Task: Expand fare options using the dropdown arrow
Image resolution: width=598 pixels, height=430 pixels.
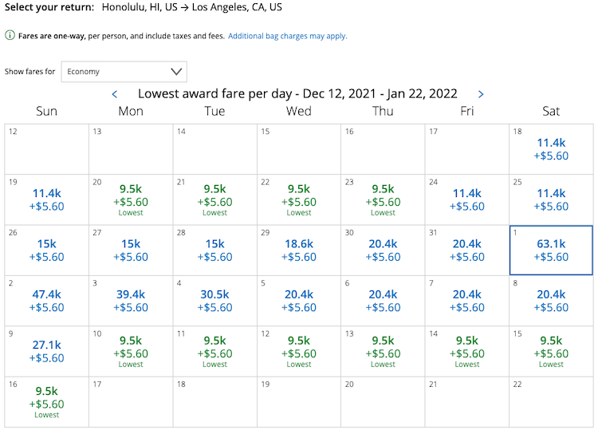Action: pyautogui.click(x=176, y=71)
